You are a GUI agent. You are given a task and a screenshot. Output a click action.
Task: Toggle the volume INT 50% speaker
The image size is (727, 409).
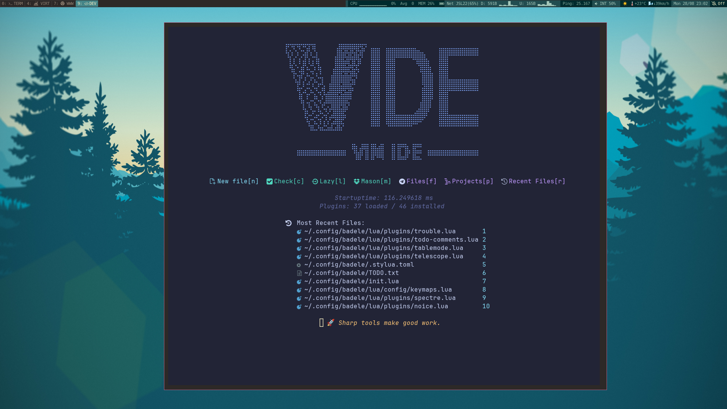tap(605, 3)
